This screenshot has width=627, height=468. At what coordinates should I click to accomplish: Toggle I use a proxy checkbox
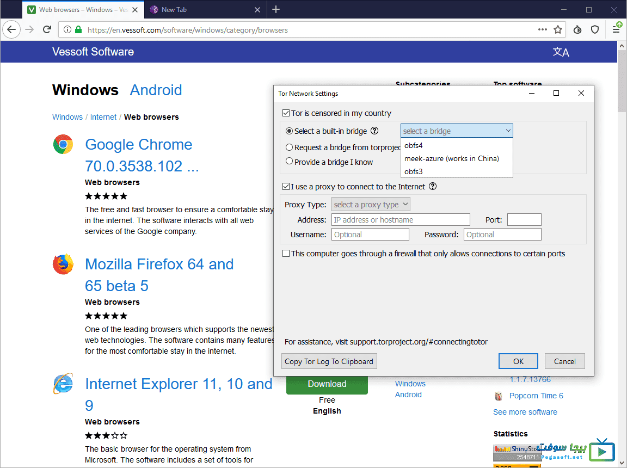pos(286,186)
